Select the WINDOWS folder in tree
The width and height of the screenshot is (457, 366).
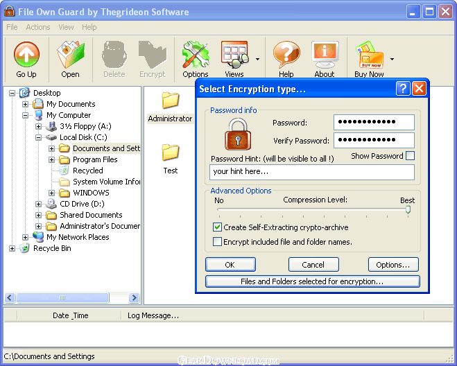pyautogui.click(x=91, y=193)
